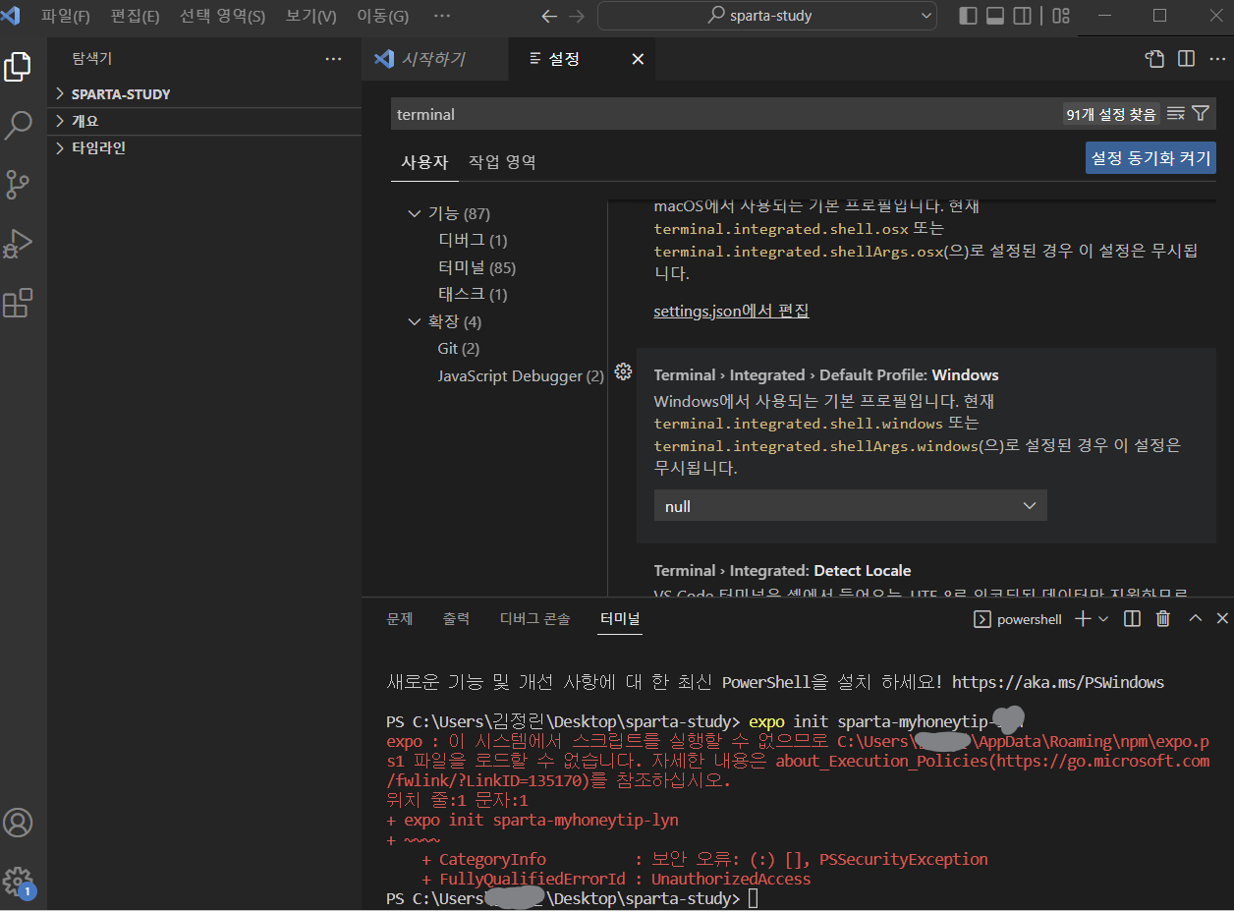Select Git (2) in settings tree
Viewport: 1234px width, 913px height.
pos(459,348)
